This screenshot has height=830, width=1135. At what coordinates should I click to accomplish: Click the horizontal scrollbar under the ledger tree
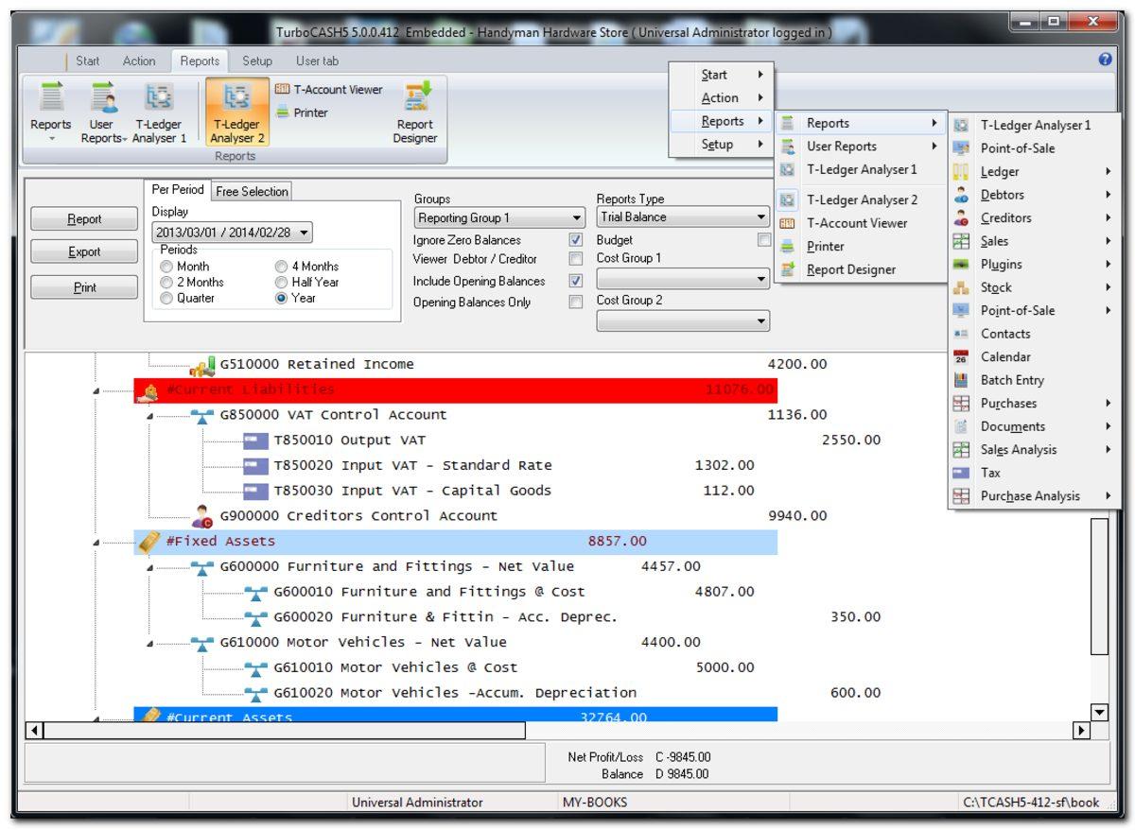tap(284, 731)
